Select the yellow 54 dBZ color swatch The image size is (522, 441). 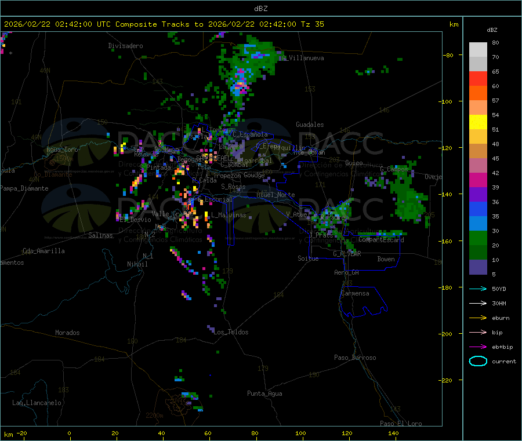[478, 122]
